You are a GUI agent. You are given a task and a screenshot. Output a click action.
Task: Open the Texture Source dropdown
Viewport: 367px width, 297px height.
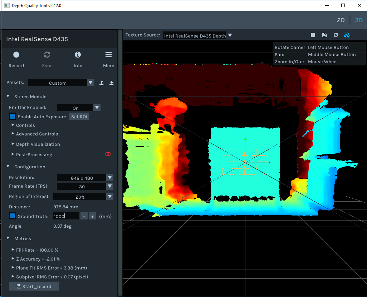coord(197,35)
